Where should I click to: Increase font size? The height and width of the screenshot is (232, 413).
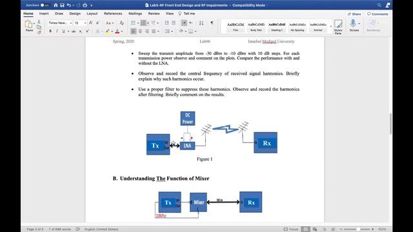tap(91, 23)
